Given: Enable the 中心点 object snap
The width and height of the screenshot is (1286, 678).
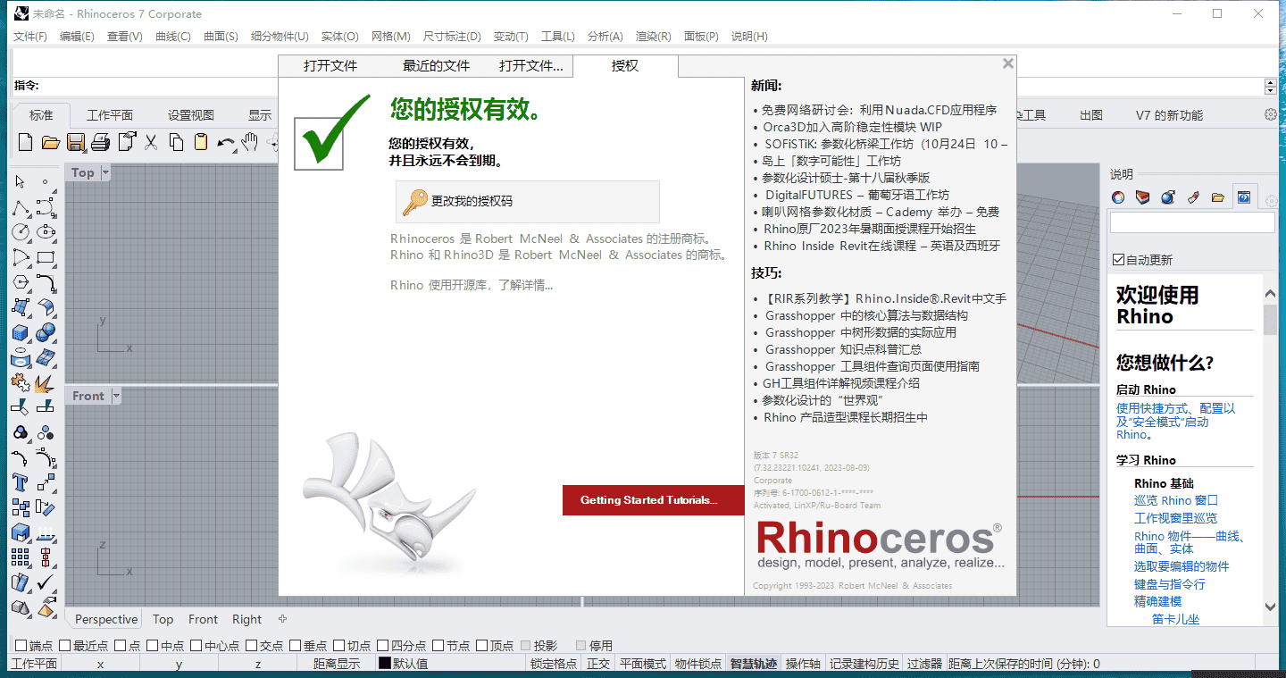Looking at the screenshot, I should [196, 645].
